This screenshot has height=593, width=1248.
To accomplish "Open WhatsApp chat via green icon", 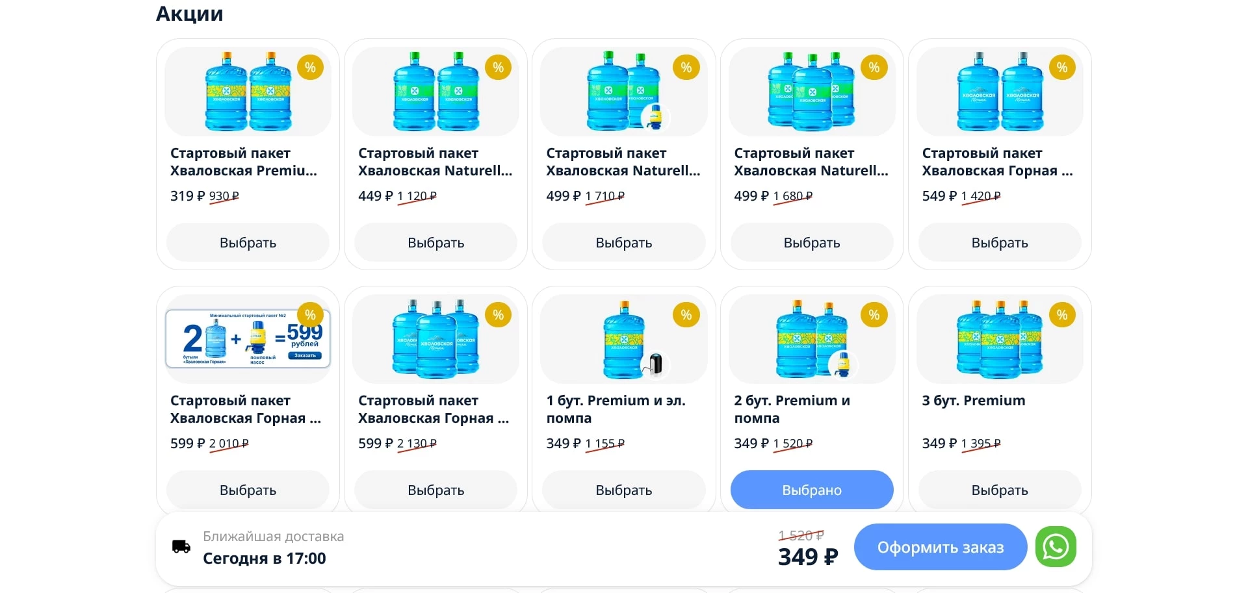I will tap(1056, 547).
